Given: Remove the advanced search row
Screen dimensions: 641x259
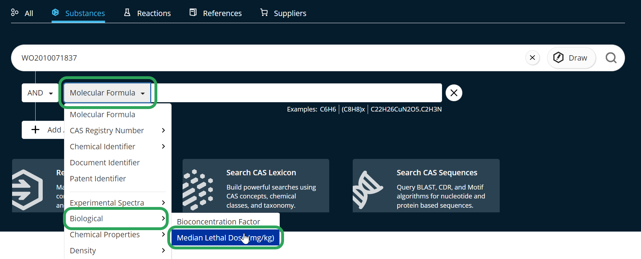Looking at the screenshot, I should tap(454, 93).
